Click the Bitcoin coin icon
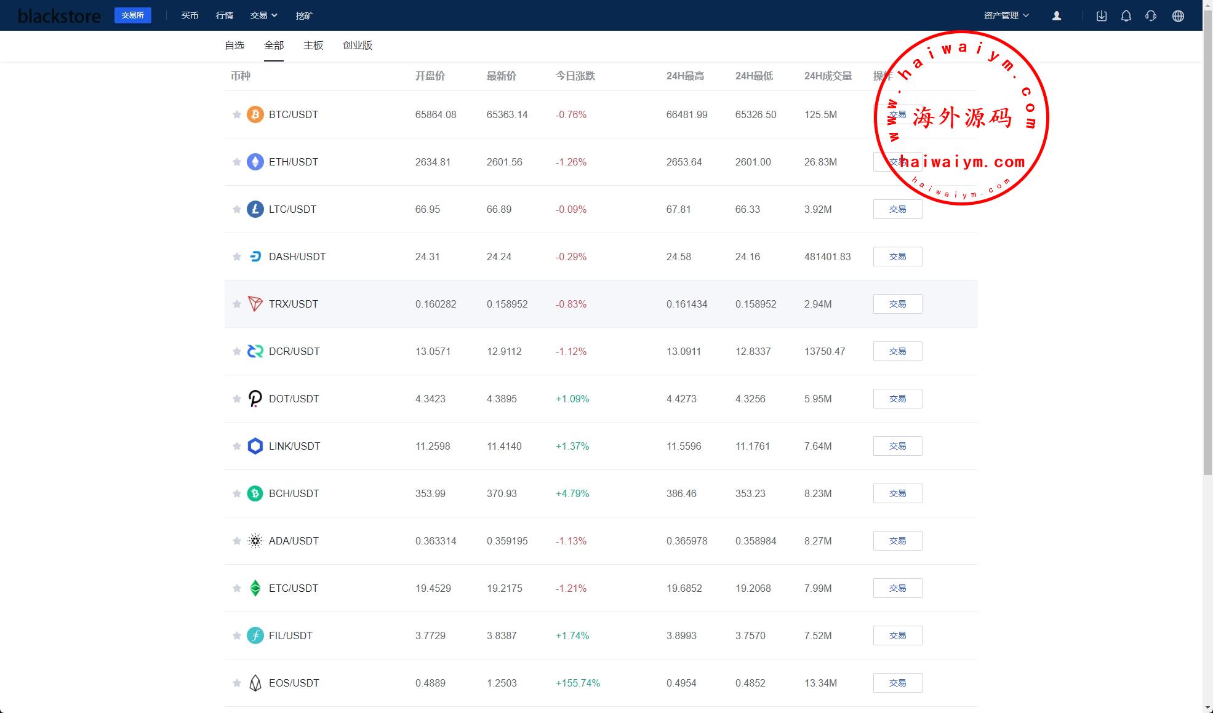The height and width of the screenshot is (713, 1213). click(x=255, y=114)
